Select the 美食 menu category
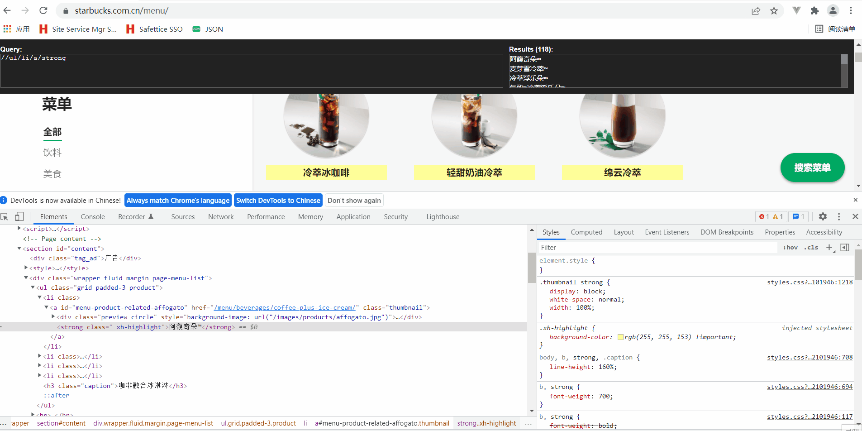The image size is (862, 431). coord(52,174)
